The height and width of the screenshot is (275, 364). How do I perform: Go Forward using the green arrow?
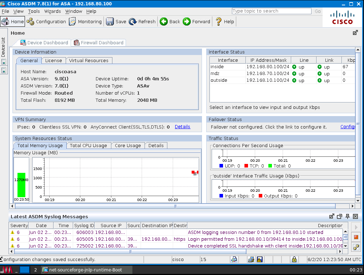tap(196, 21)
